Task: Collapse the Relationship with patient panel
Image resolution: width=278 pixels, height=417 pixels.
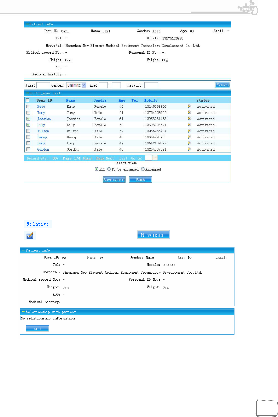Action: (24, 312)
